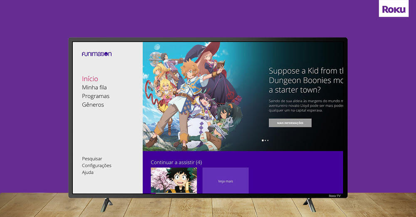This screenshot has height=217, width=416.
Task: Open Pesquisar search option
Action: 92,159
